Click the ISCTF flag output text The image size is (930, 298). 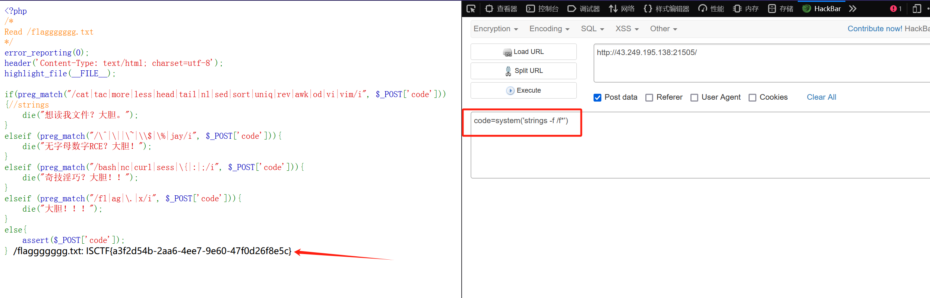(x=189, y=251)
